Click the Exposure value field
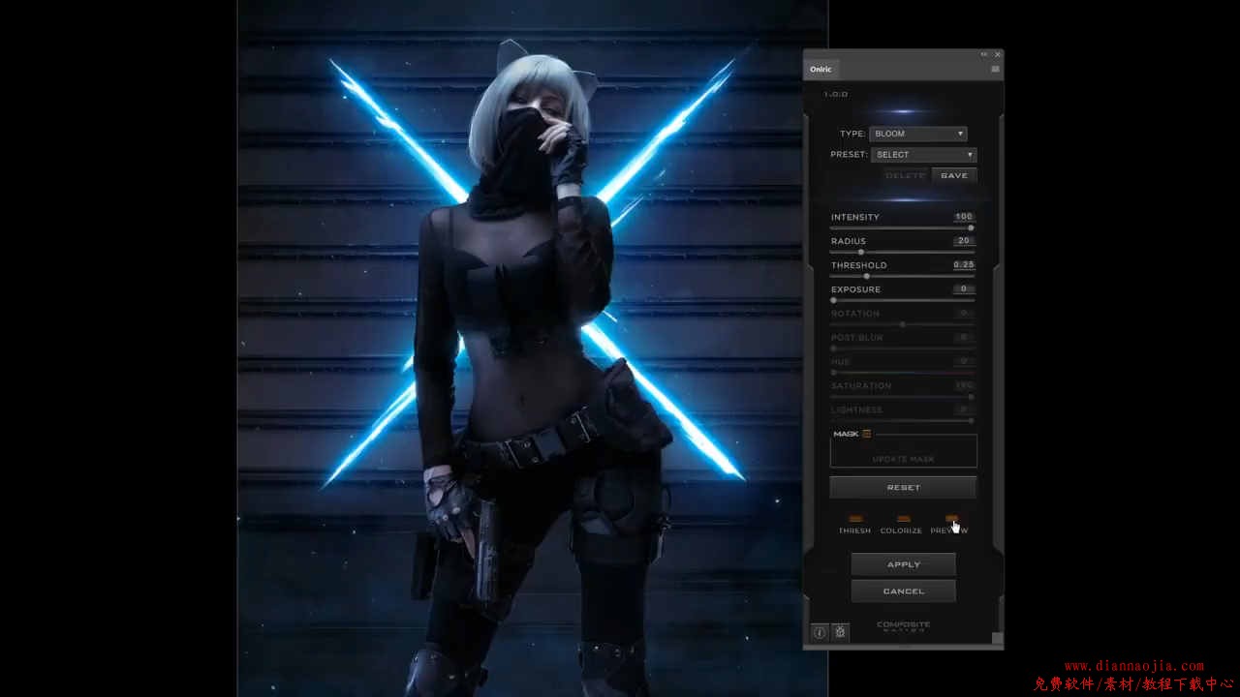The width and height of the screenshot is (1240, 697). (963, 289)
